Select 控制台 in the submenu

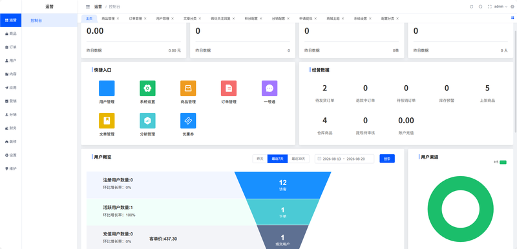coord(50,21)
